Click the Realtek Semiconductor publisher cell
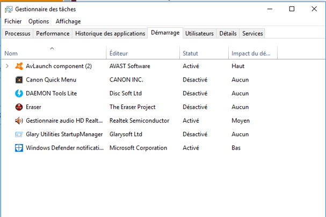The image size is (326, 217). (139, 121)
